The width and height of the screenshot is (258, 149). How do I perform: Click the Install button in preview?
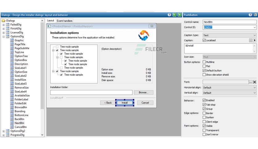coord(125,103)
